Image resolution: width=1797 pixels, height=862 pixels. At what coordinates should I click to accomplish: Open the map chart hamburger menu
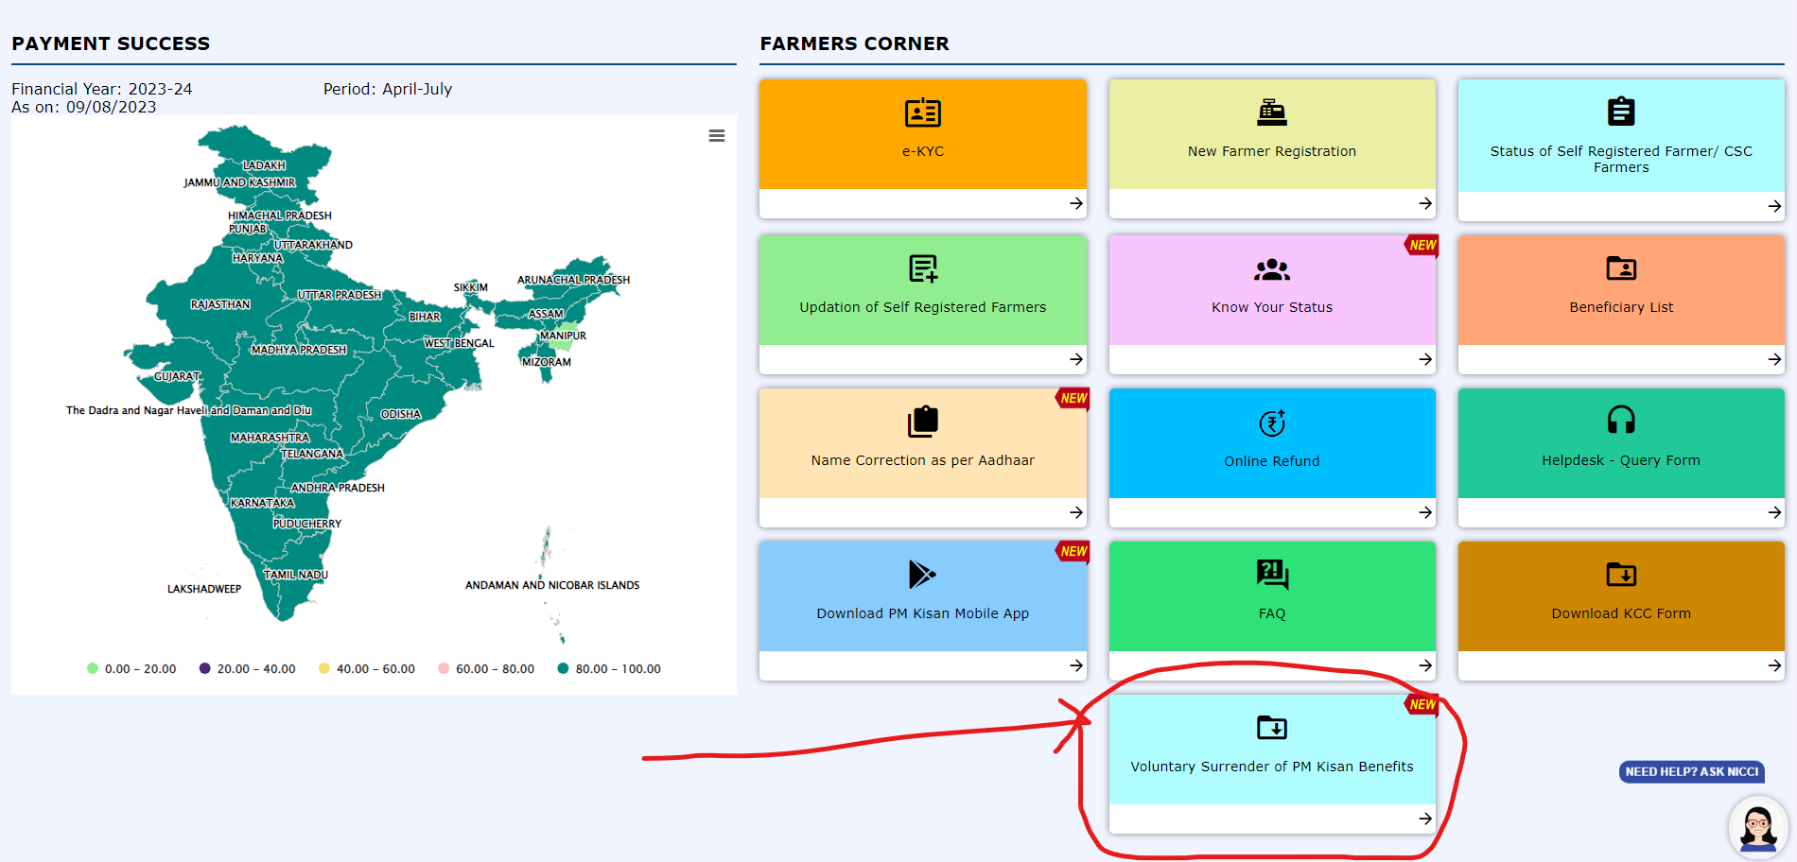[x=717, y=136]
